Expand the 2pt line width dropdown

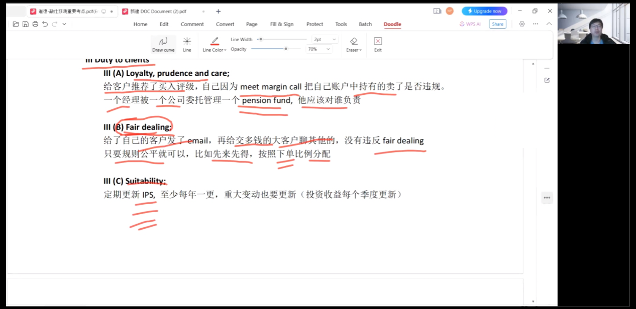(x=325, y=39)
